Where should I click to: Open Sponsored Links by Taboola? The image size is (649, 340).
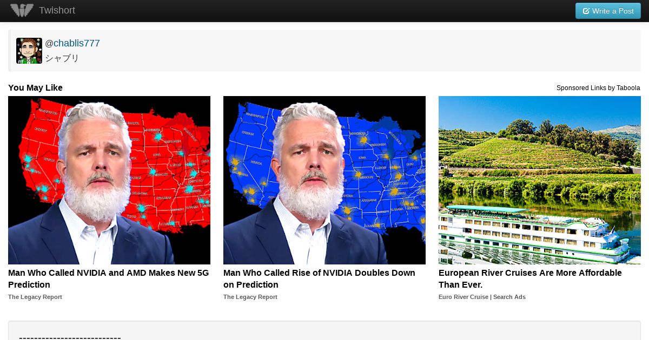(598, 88)
